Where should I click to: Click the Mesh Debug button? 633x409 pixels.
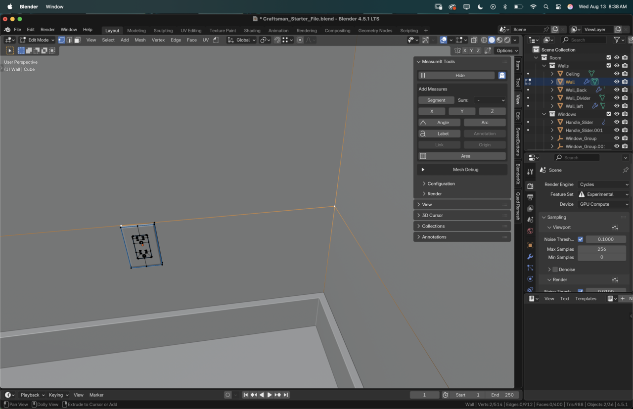coord(462,170)
